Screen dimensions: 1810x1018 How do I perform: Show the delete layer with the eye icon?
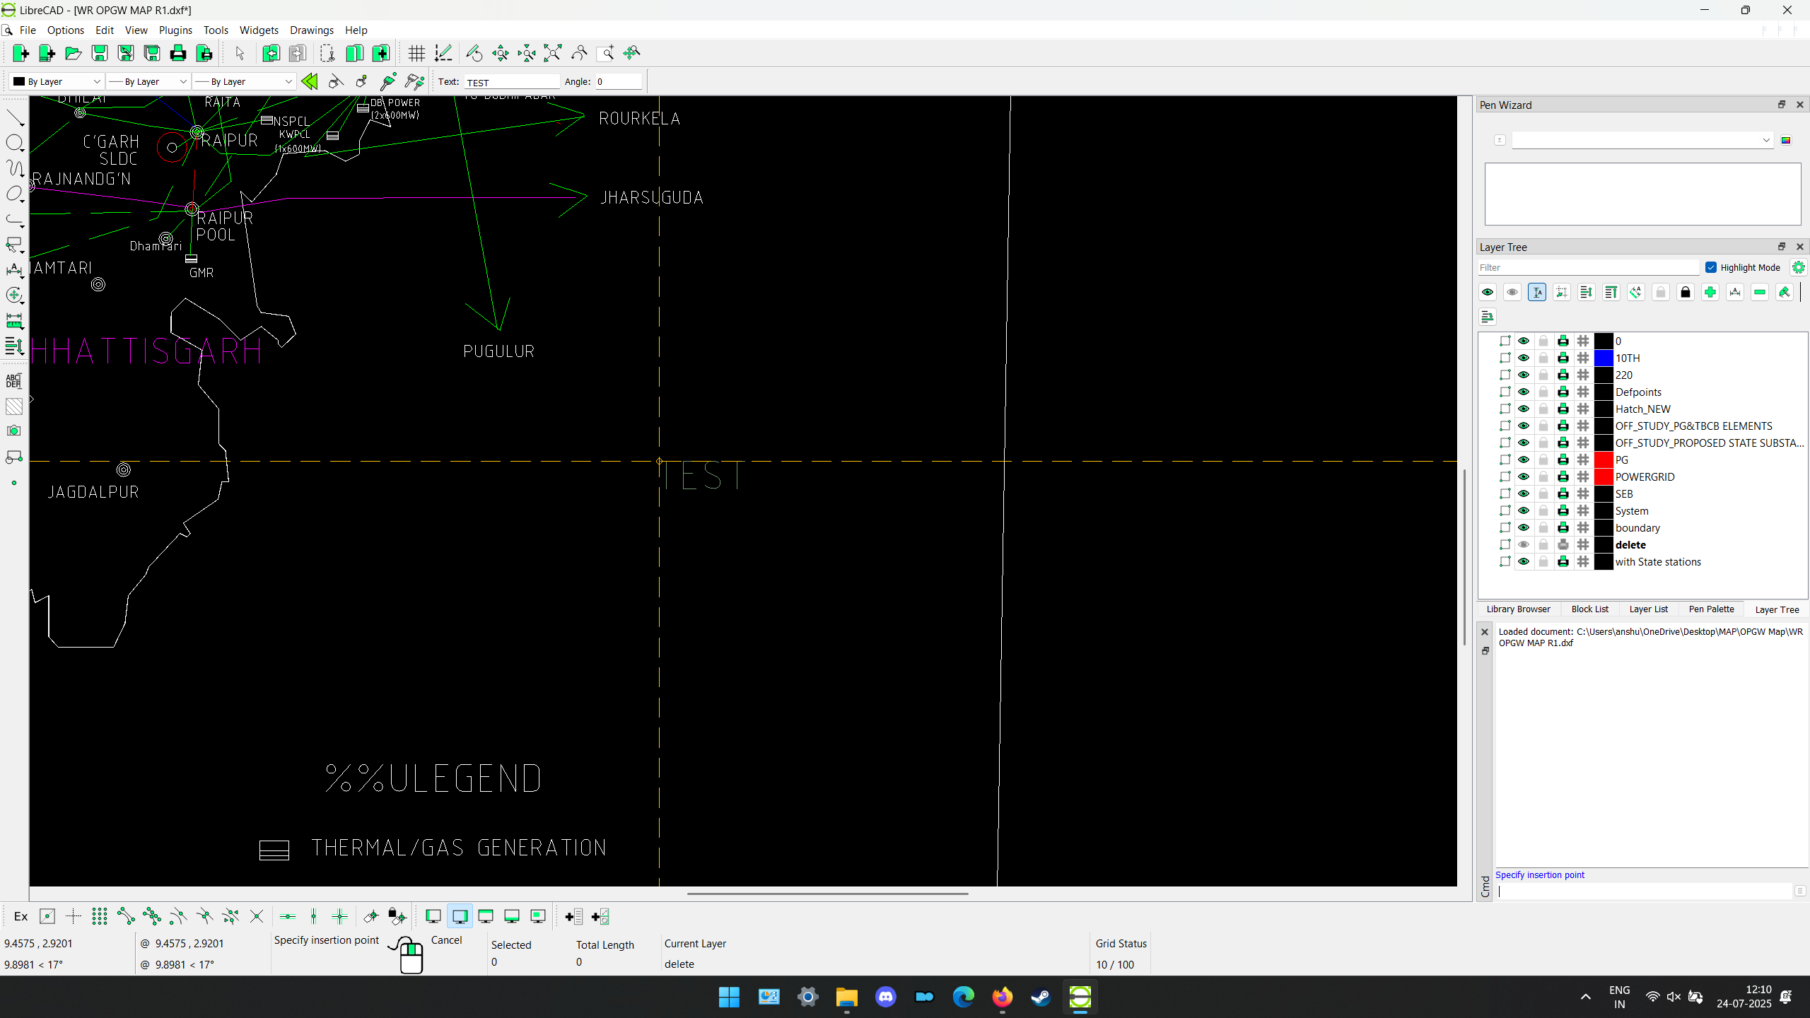(1524, 544)
